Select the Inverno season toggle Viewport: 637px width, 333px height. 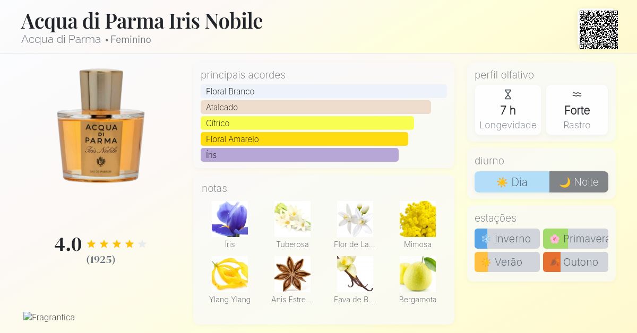(507, 239)
